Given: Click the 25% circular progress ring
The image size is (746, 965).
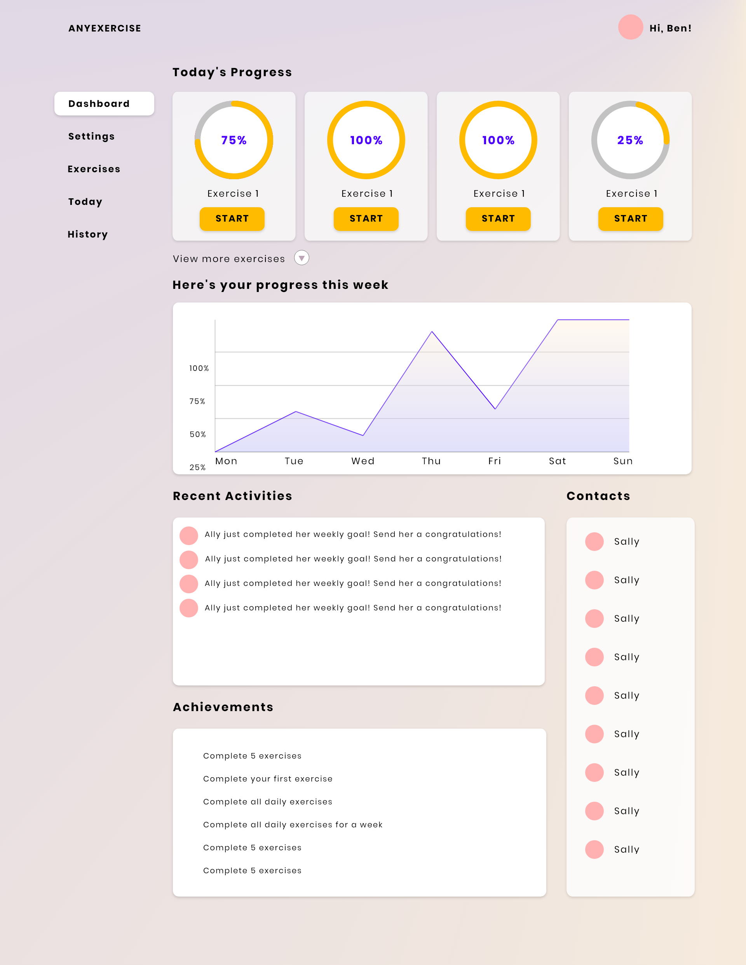Looking at the screenshot, I should pyautogui.click(x=630, y=140).
